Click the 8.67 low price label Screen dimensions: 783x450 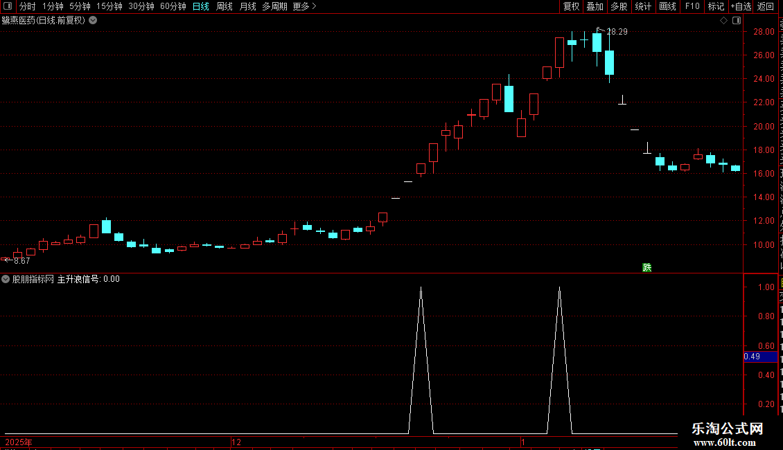[x=21, y=261]
